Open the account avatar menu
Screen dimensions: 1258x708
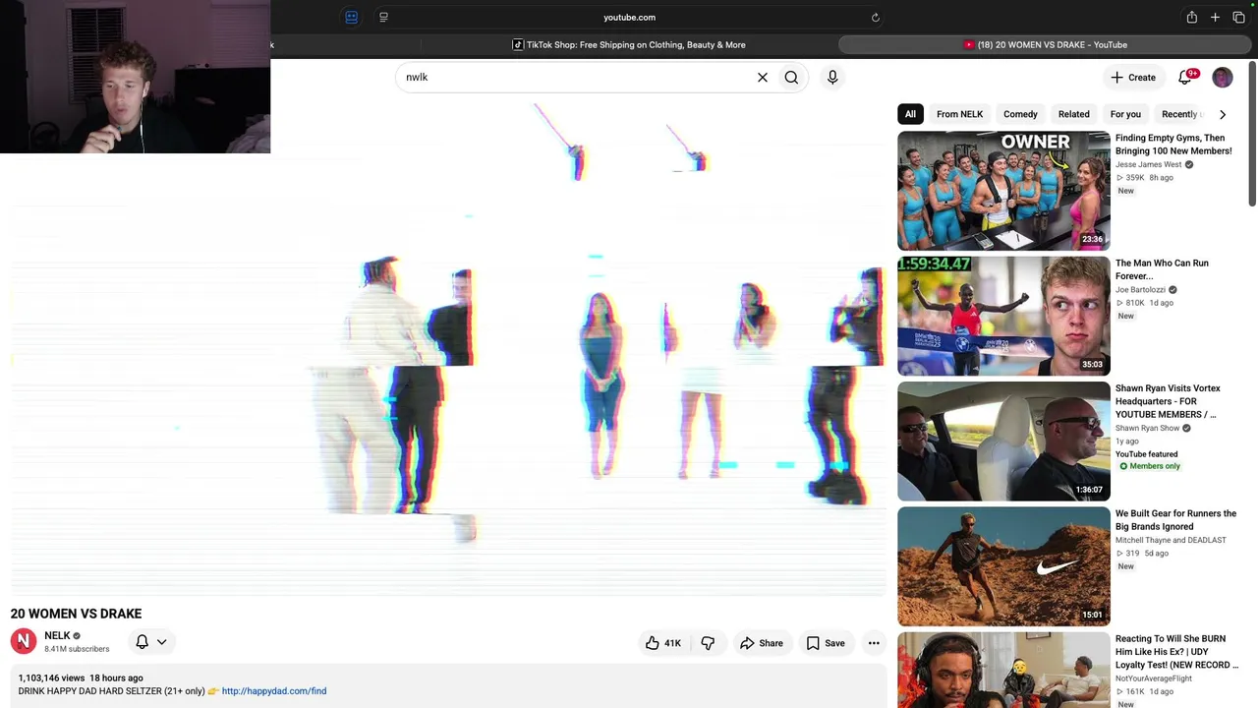point(1223,78)
